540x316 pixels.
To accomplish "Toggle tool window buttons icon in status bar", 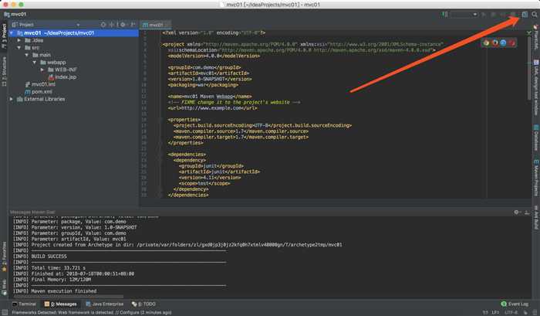I will [x=5, y=313].
